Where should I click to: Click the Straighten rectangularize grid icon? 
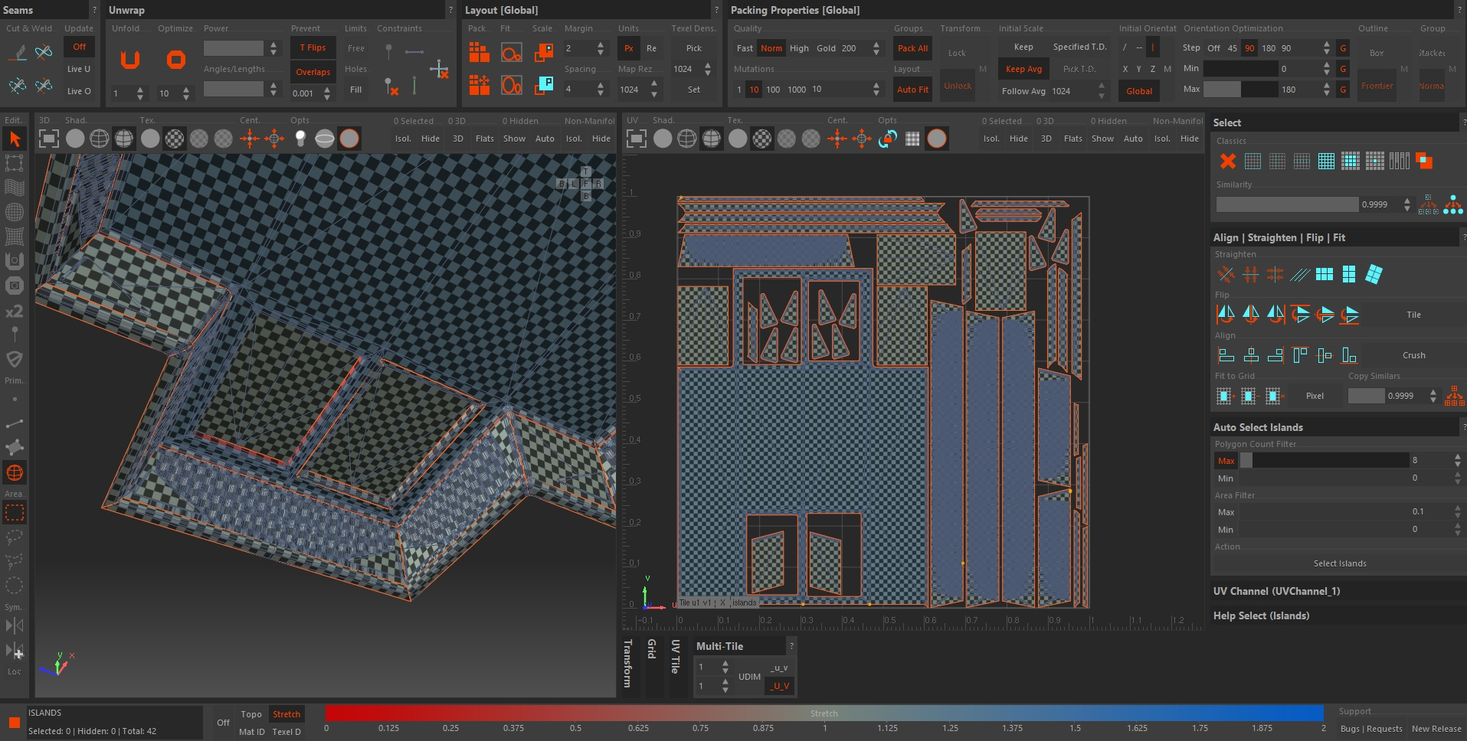tap(1325, 274)
